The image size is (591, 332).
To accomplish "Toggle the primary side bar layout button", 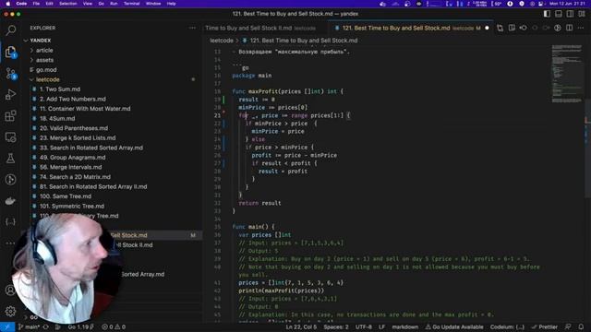I will pyautogui.click(x=547, y=14).
